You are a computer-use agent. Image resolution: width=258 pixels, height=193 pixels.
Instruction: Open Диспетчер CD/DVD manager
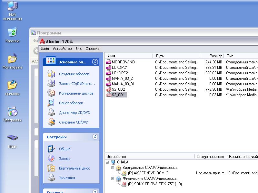74,113
